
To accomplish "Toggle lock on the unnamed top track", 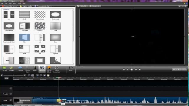I will click(11, 88).
